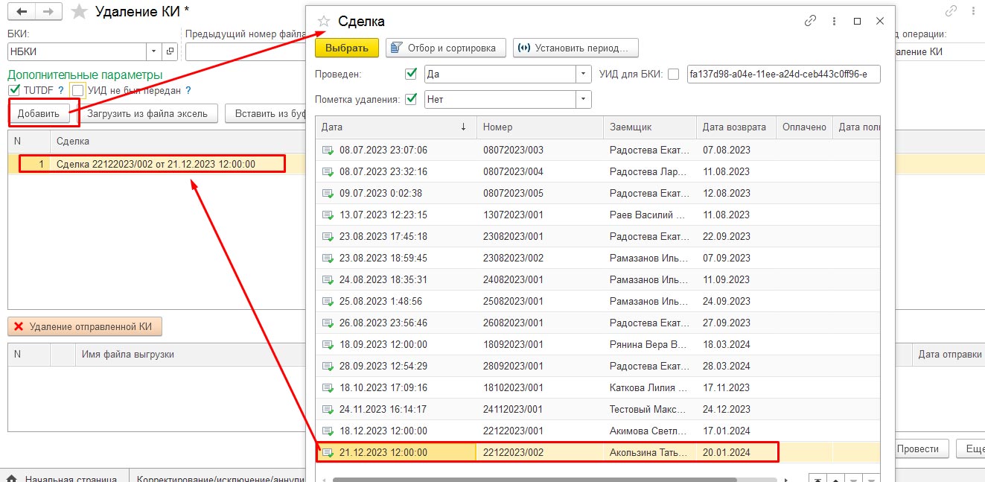Click borrower cell Раев Василий
Viewport: 985px width, 482px height.
[649, 215]
